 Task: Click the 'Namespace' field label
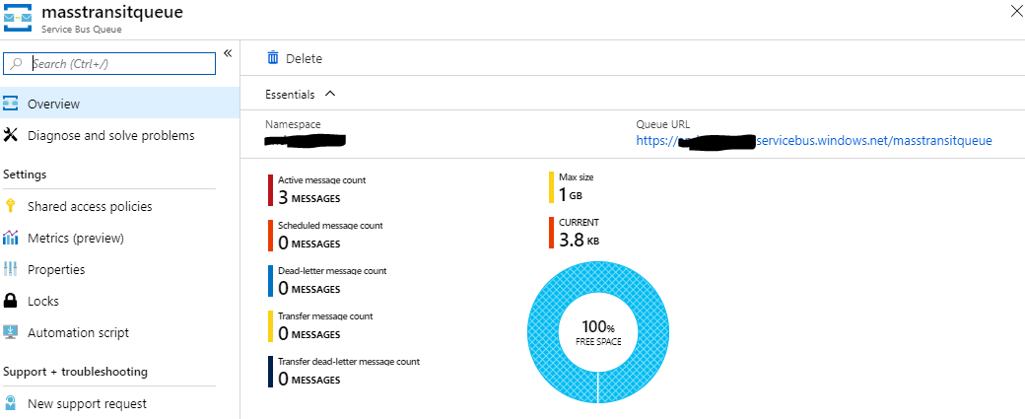pos(293,124)
